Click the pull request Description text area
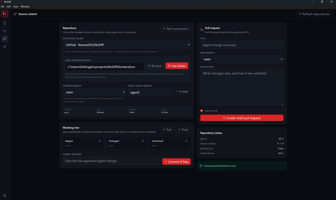336x200 pixels. click(x=242, y=87)
